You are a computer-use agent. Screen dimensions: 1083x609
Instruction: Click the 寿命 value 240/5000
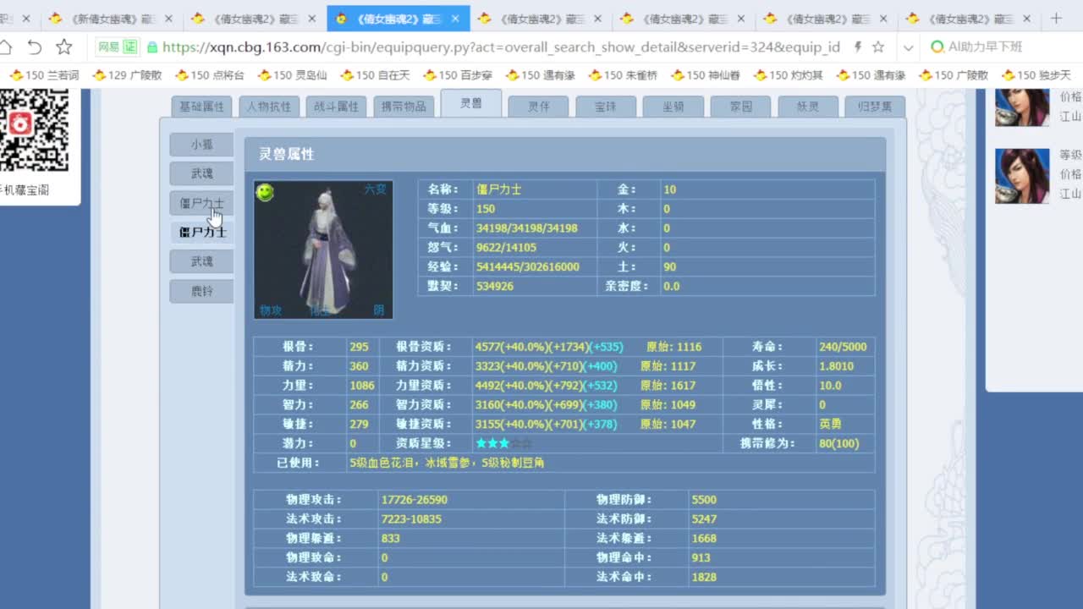coord(843,347)
